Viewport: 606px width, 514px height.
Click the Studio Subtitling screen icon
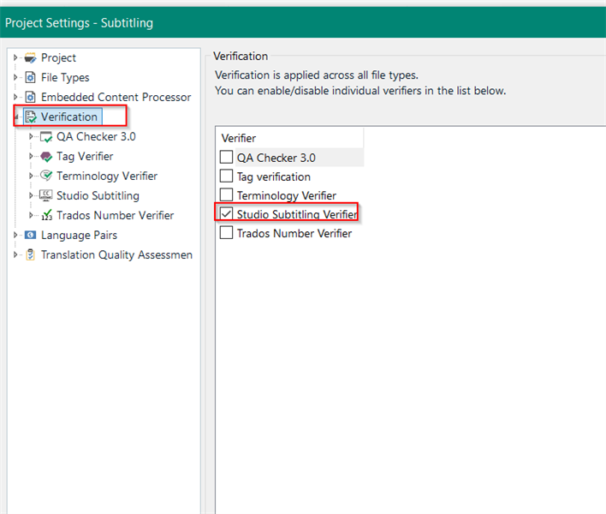[46, 195]
